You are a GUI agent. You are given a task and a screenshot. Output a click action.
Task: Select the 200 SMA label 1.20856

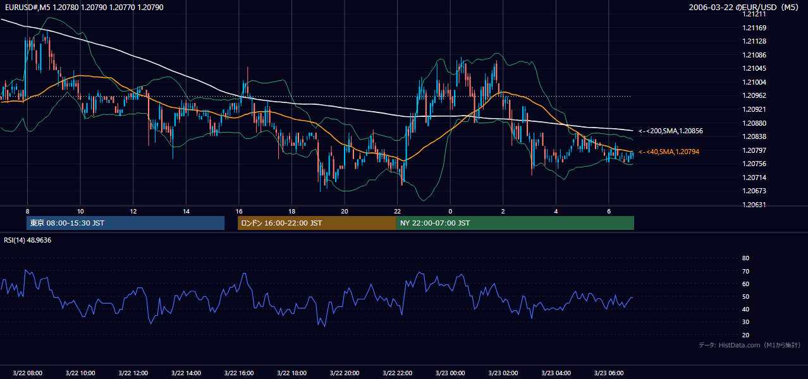(671, 131)
